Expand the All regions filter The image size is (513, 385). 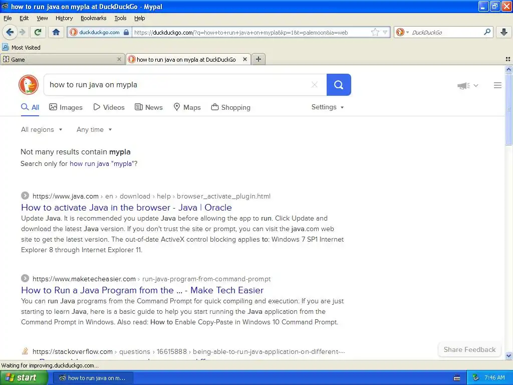click(42, 130)
